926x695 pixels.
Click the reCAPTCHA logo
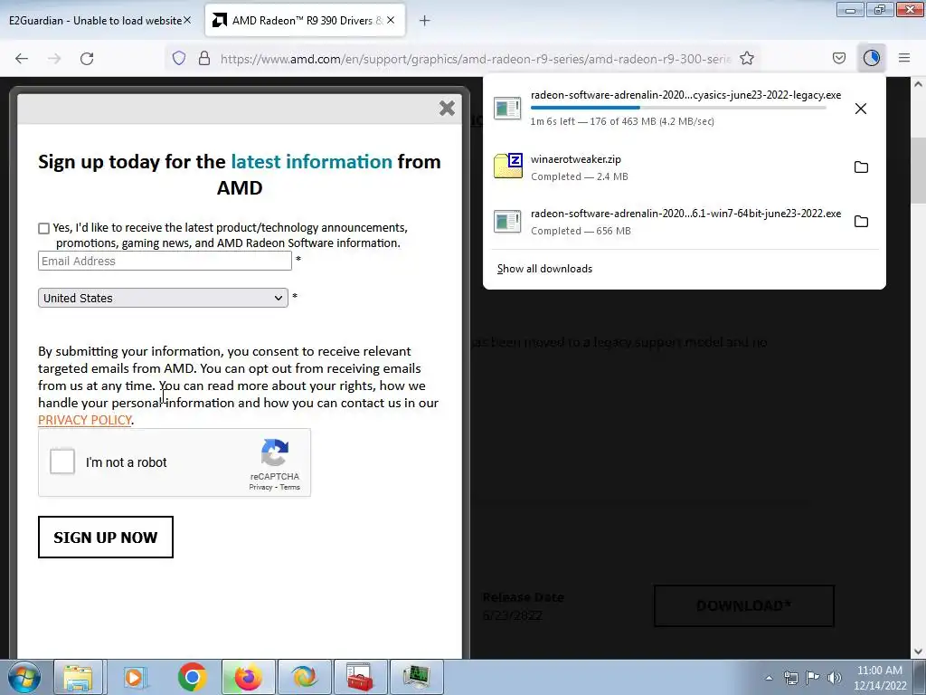pyautogui.click(x=275, y=452)
